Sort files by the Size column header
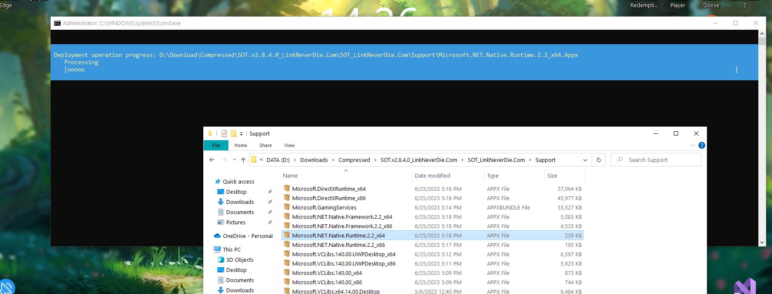The width and height of the screenshot is (772, 294). click(552, 175)
